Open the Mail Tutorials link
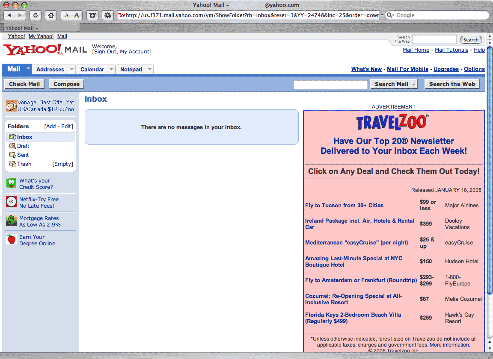The width and height of the screenshot is (493, 359). tap(451, 50)
